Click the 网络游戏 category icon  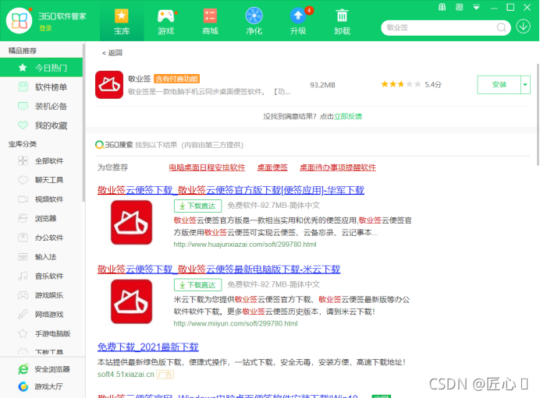[x=23, y=315]
